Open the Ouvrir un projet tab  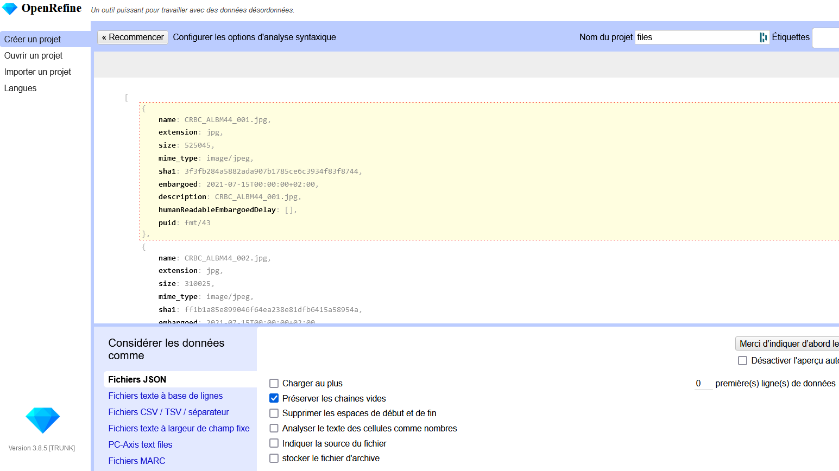tap(33, 55)
